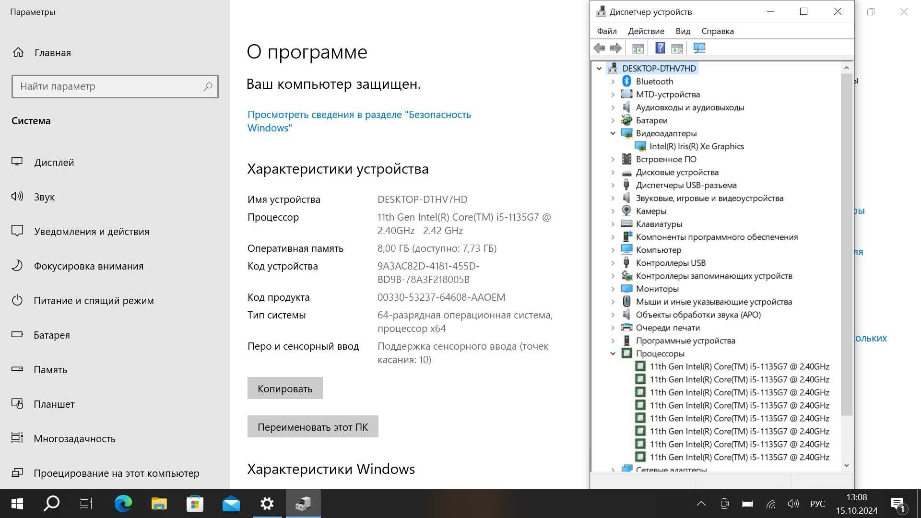The height and width of the screenshot is (518, 921).
Task: Open taskbar Search
Action: [x=51, y=504]
